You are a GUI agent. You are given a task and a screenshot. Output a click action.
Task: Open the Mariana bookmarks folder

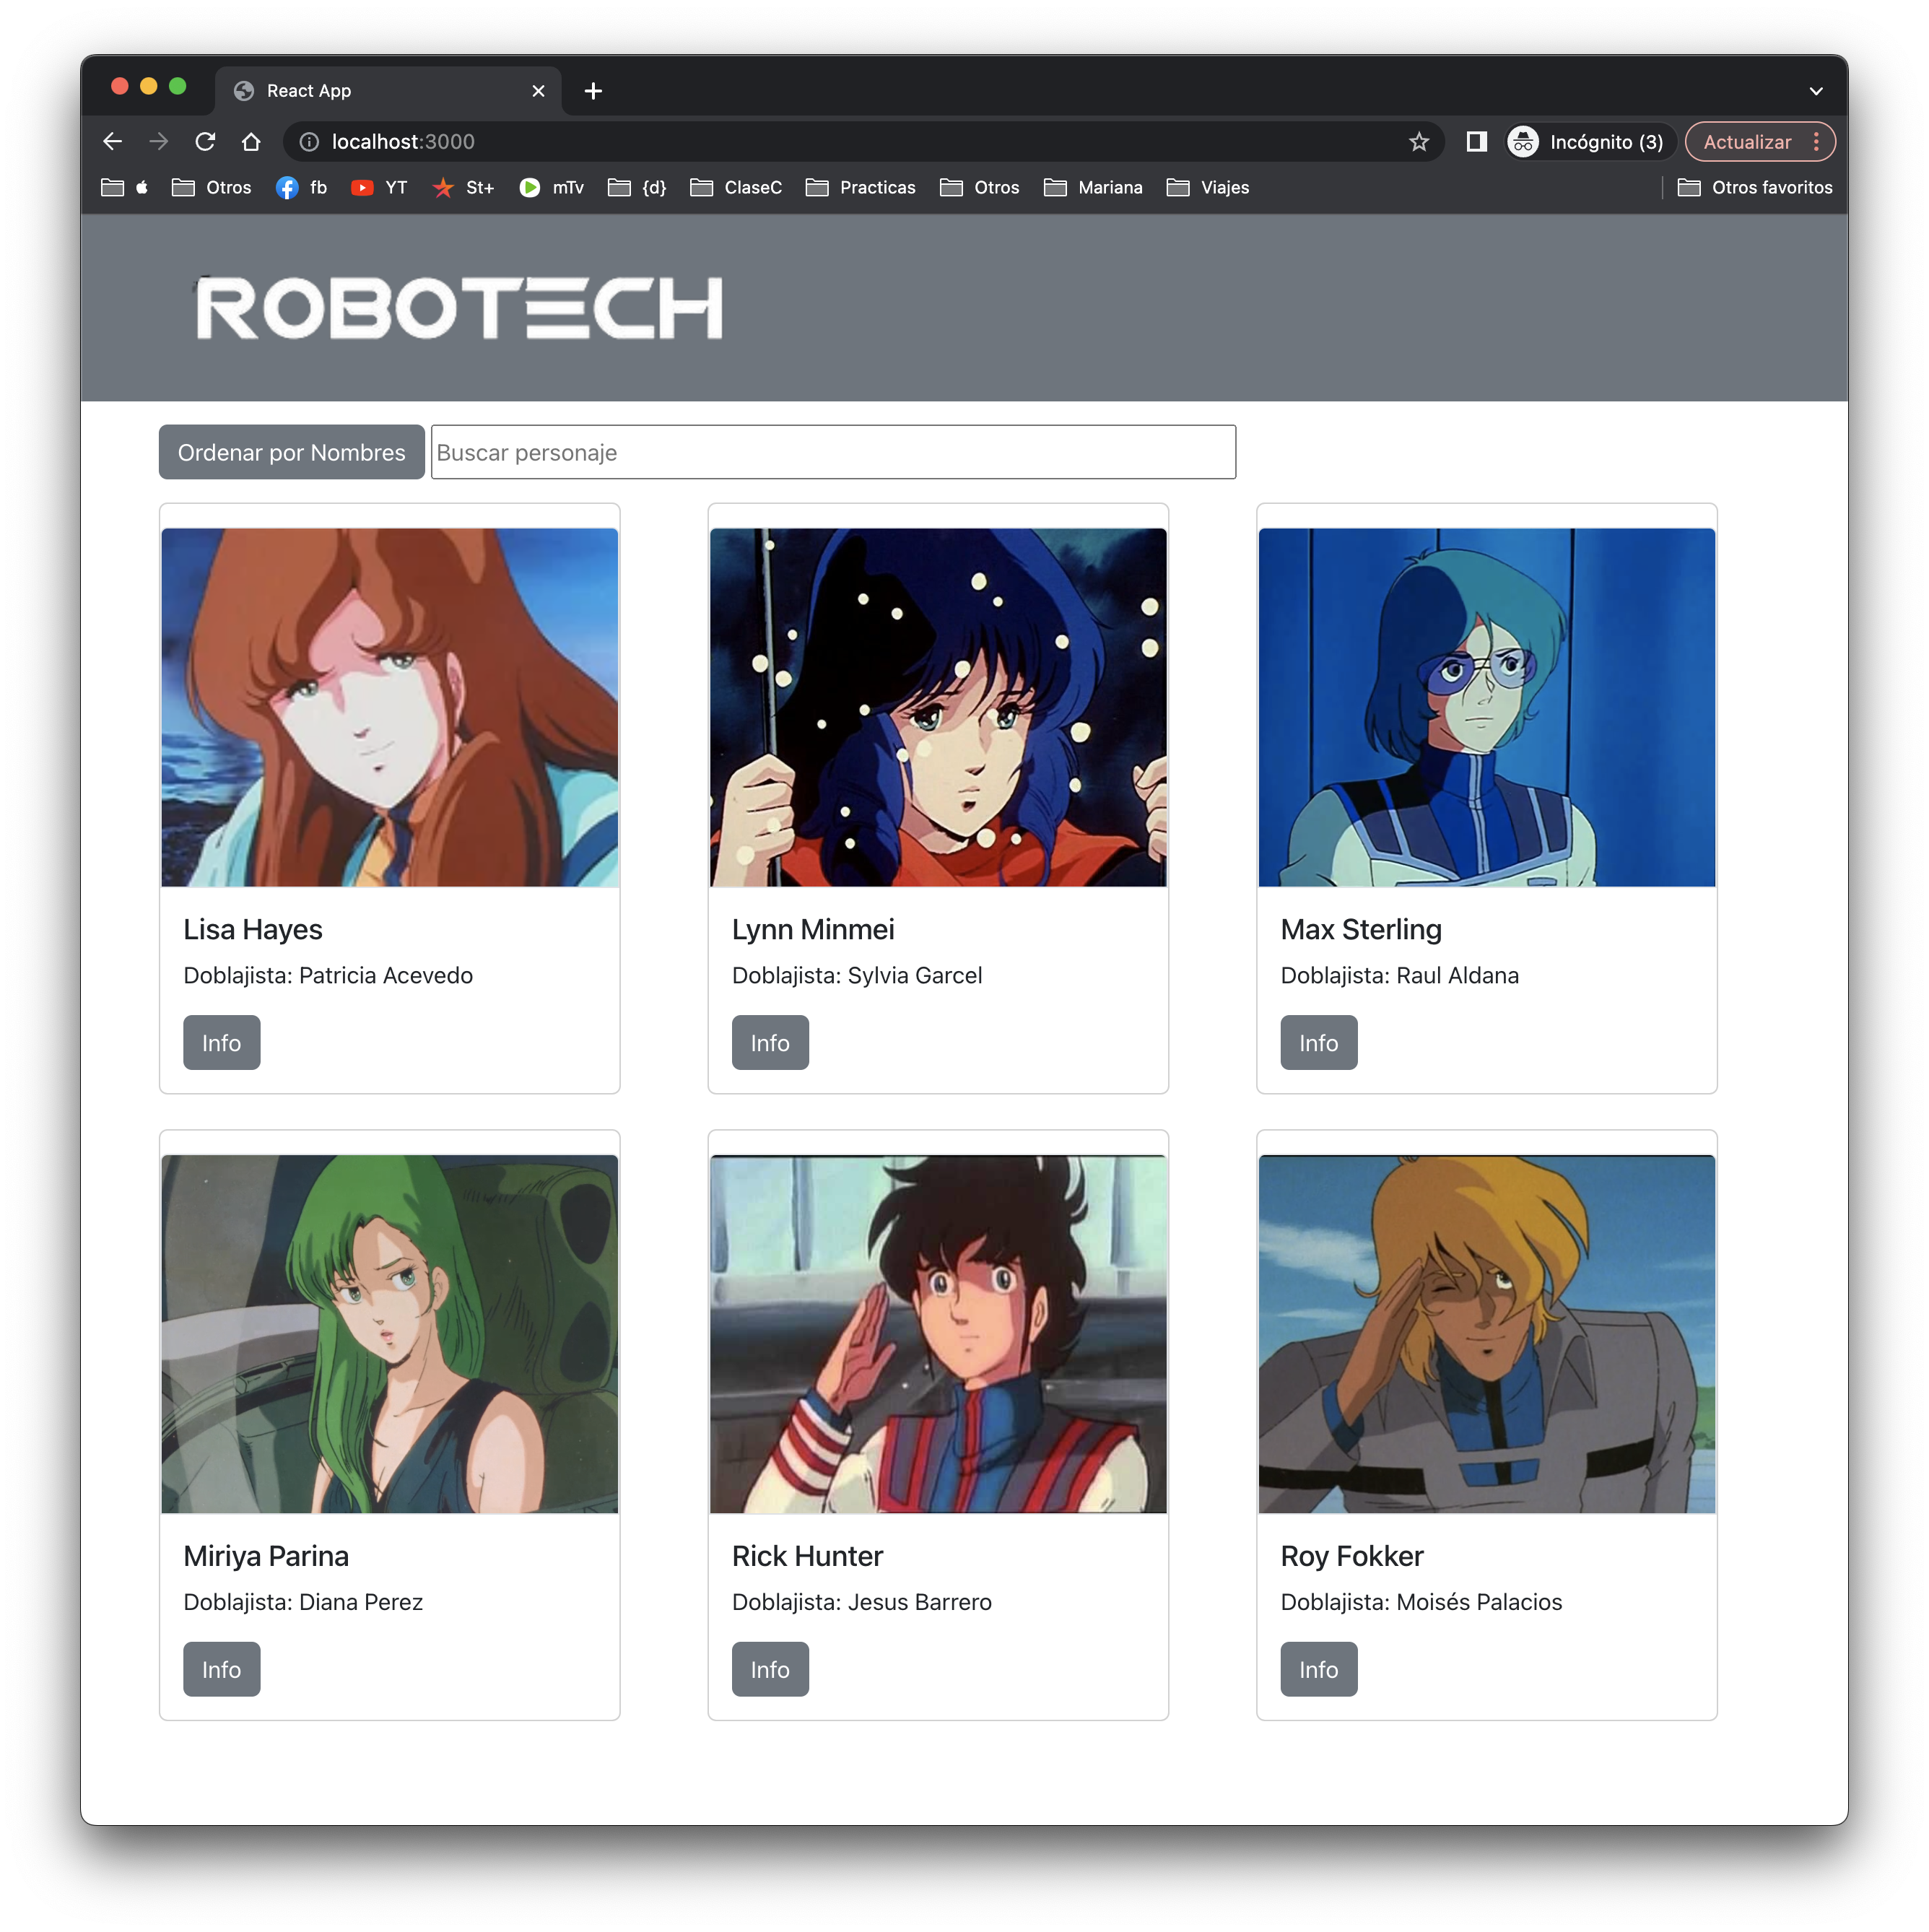(x=1093, y=188)
